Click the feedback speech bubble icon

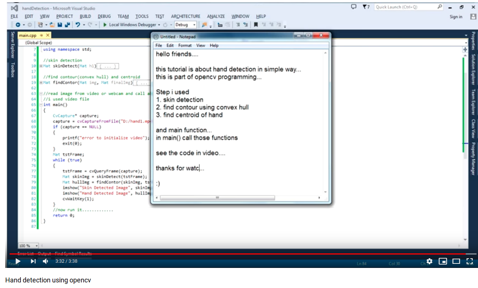click(x=354, y=7)
